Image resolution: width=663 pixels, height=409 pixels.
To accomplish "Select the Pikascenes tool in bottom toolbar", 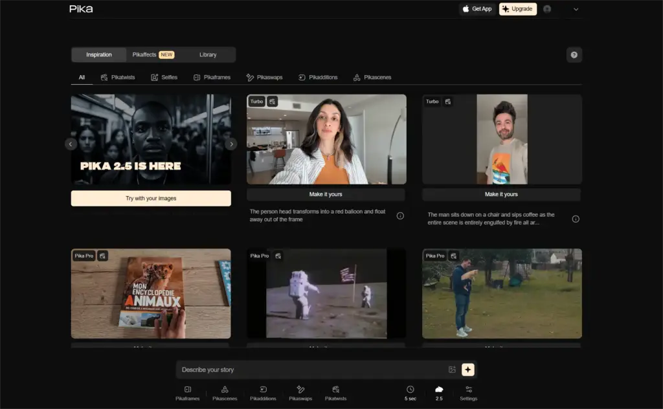I will [225, 390].
